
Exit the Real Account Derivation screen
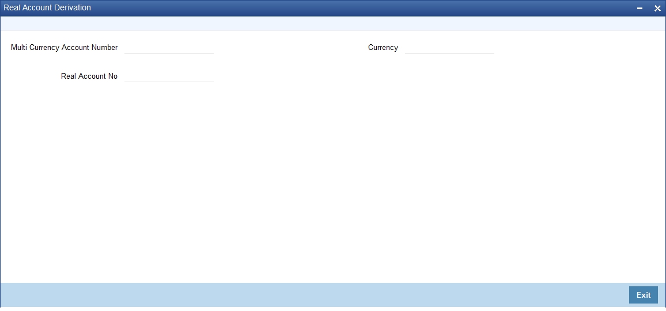click(643, 295)
